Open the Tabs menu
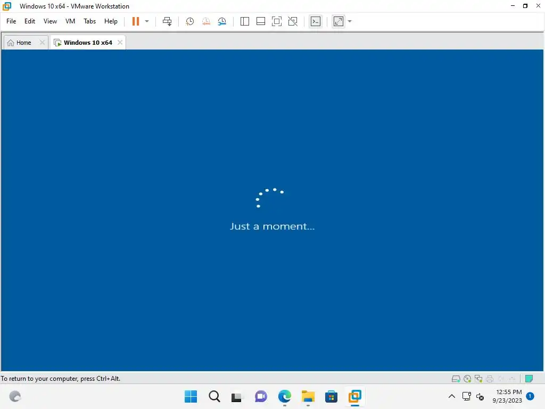Image resolution: width=545 pixels, height=409 pixels. [89, 21]
